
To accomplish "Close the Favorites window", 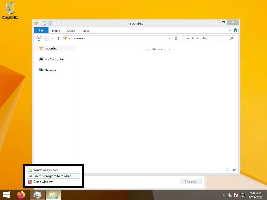I will coord(233,22).
